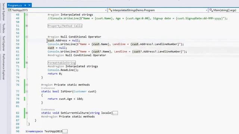Viewport: 239px width, 134px height.
Task: Click the Customer type in IsMinor signature
Action: (x=80, y=92)
